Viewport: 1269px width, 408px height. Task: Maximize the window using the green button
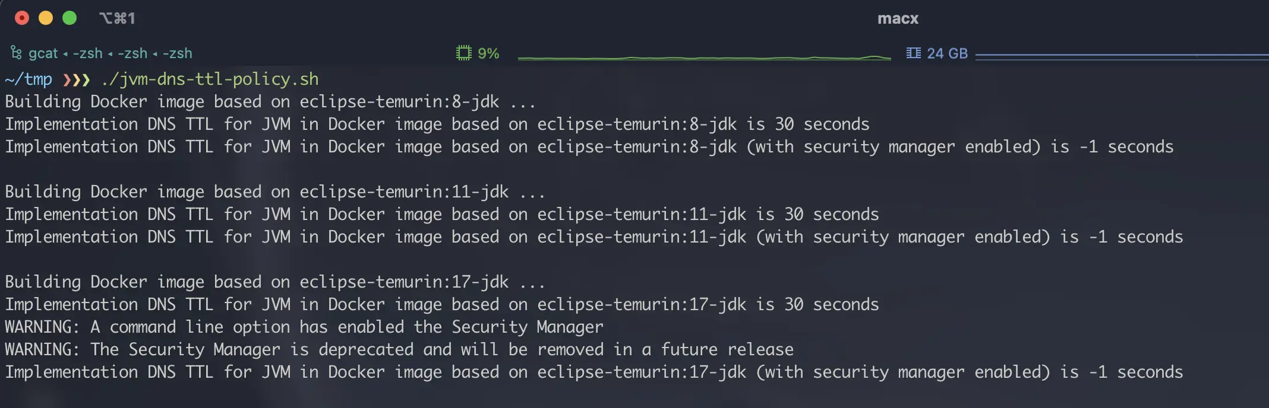70,18
